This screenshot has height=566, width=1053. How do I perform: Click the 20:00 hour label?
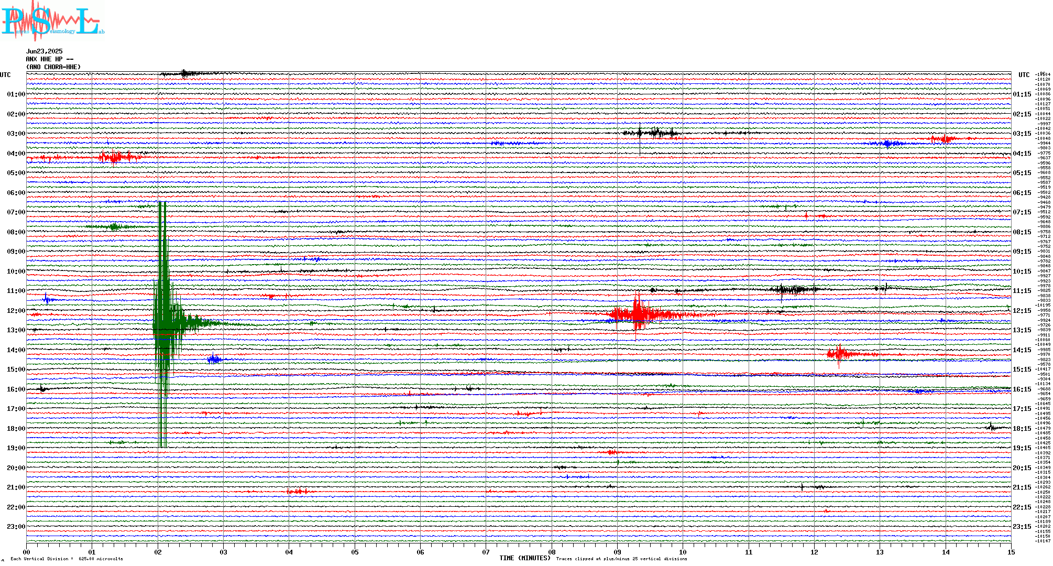click(x=16, y=468)
